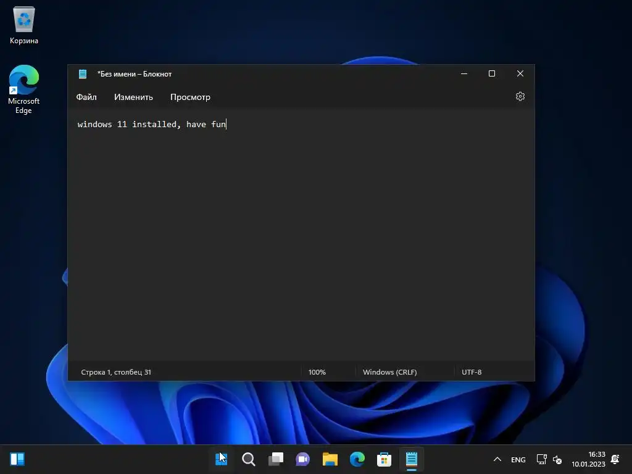Open the Widgets panel from taskbar
The height and width of the screenshot is (474, 632).
17,459
